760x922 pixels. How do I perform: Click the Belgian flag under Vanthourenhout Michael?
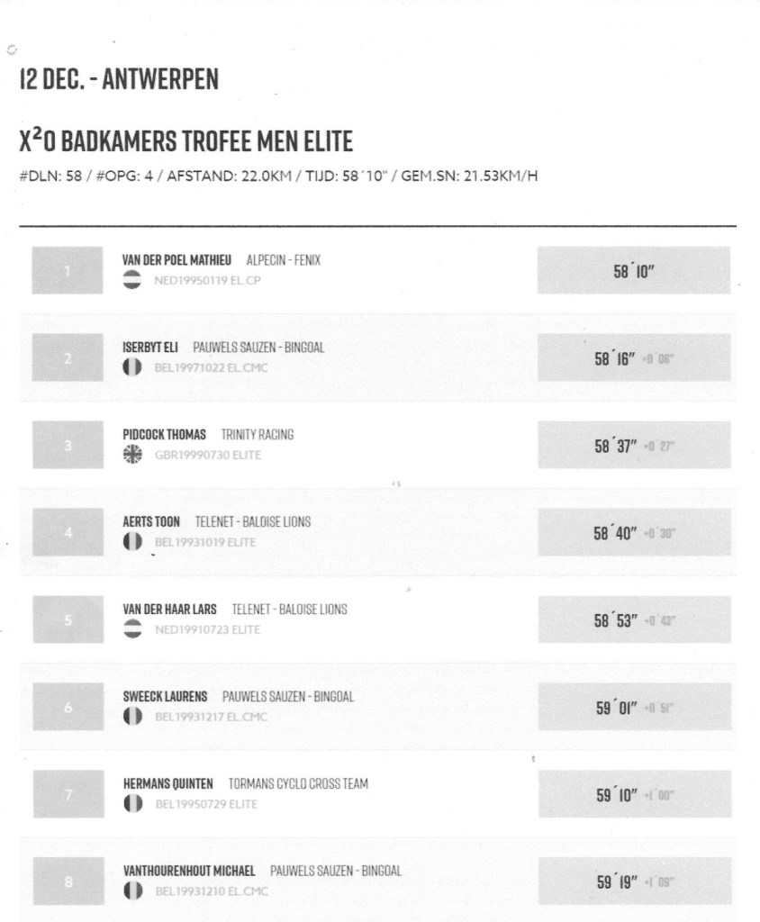[132, 891]
